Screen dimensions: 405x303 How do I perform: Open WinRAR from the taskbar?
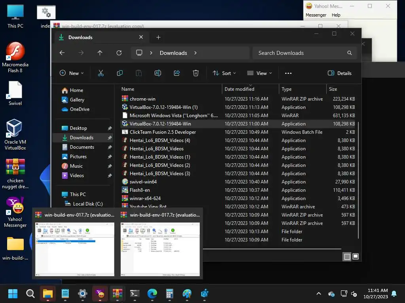point(117,294)
